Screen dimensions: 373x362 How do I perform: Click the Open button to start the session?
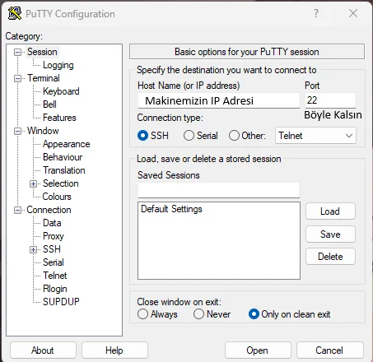[x=258, y=350]
